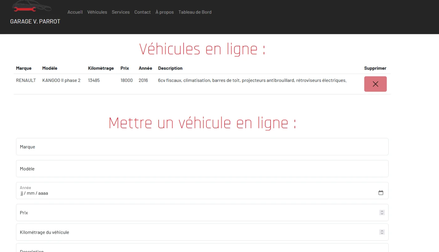Screen dimensions: 439x252
Task: Focus the Marque input field
Action: point(202,147)
